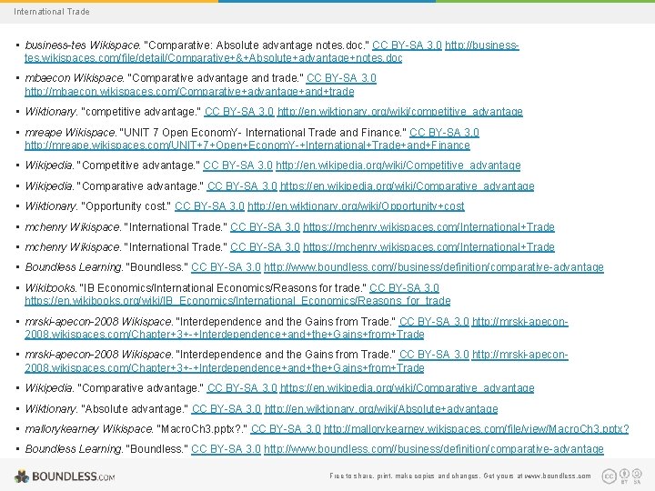Open CC BY-SA 3.0 link beside "competitive advantage" Wiktionary
Screen dimensions: 655x491
point(239,112)
